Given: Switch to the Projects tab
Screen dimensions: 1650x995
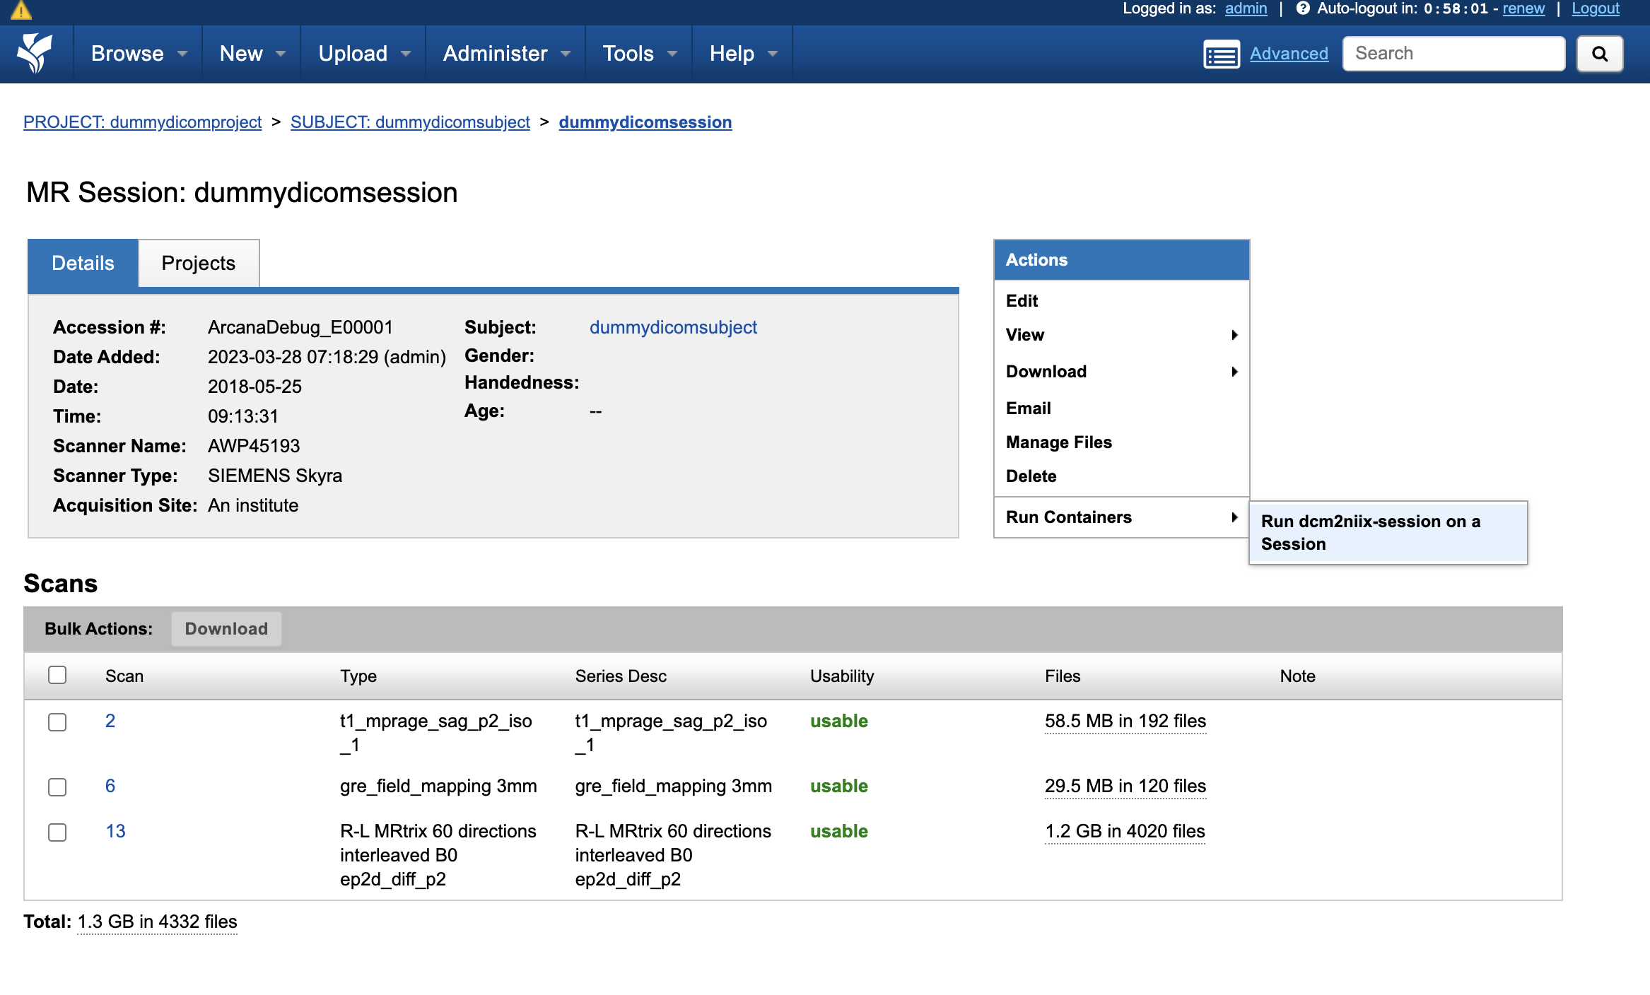Looking at the screenshot, I should [199, 264].
